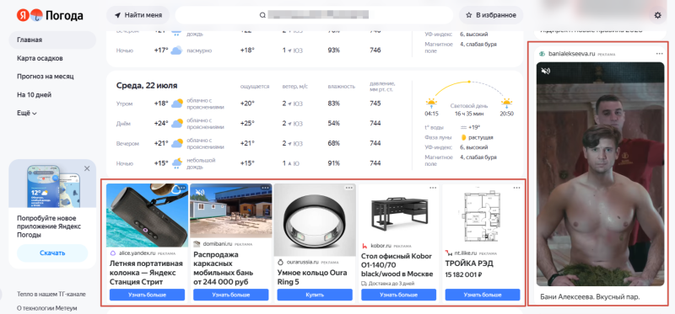Open options menu for banialekseeva.ru ad
The height and width of the screenshot is (314, 675).
tap(659, 54)
